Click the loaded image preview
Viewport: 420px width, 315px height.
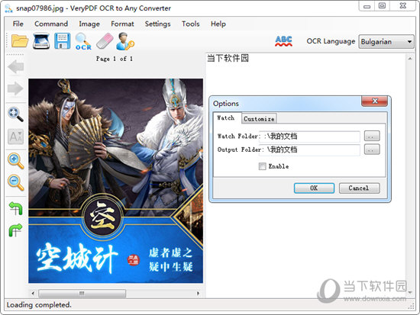[116, 181]
